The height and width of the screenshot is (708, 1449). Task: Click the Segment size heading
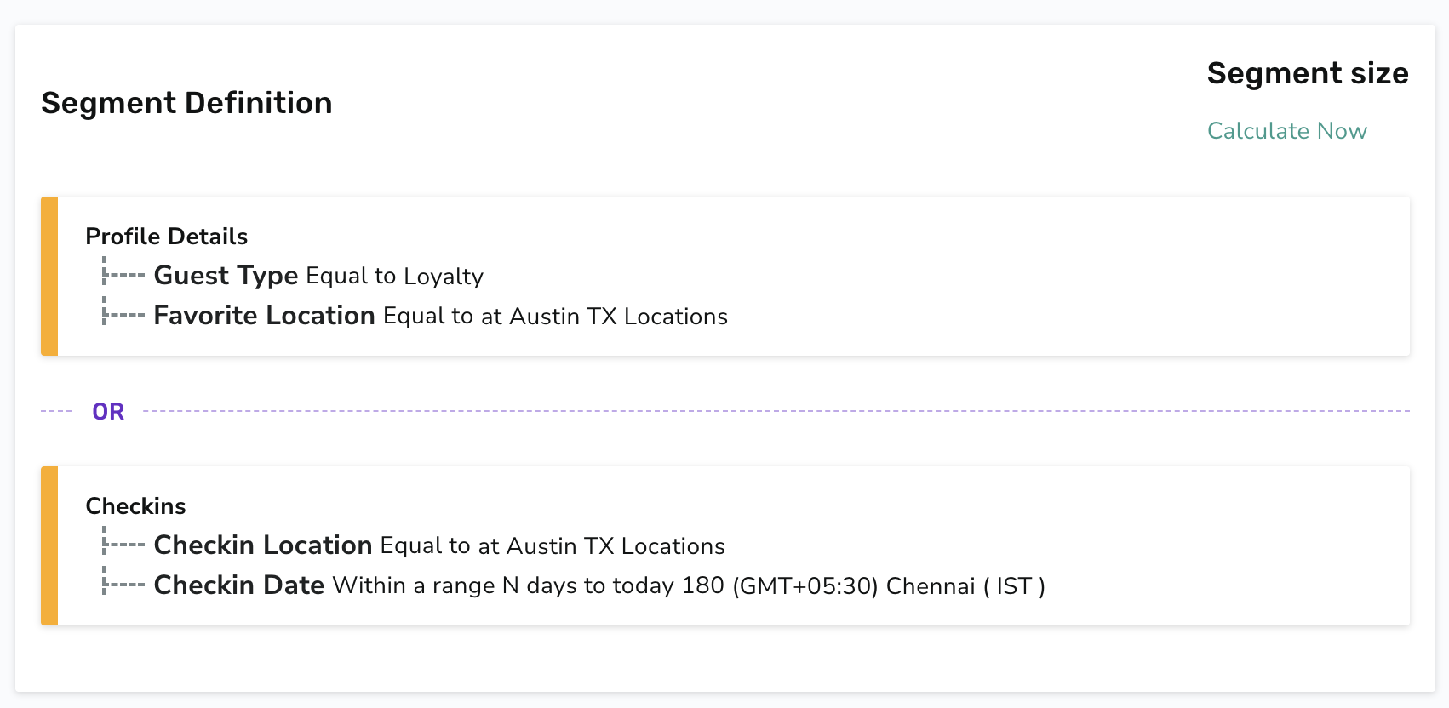[x=1308, y=73]
